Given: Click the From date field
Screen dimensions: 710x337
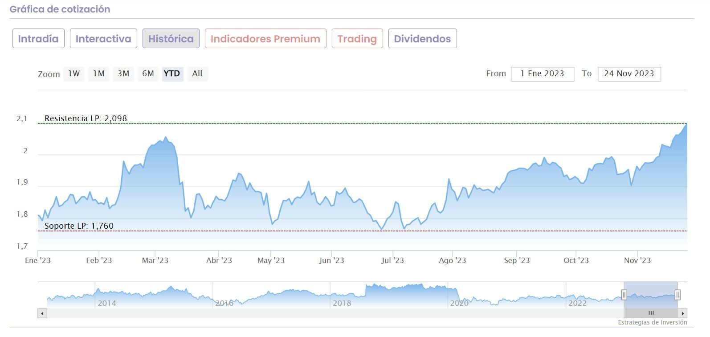Looking at the screenshot, I should pyautogui.click(x=542, y=74).
